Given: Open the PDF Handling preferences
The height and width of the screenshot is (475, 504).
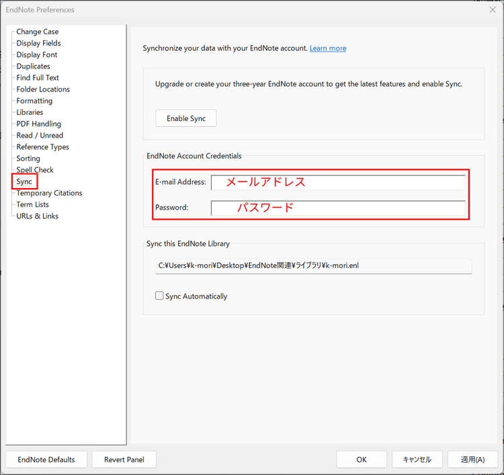Looking at the screenshot, I should click(x=38, y=124).
